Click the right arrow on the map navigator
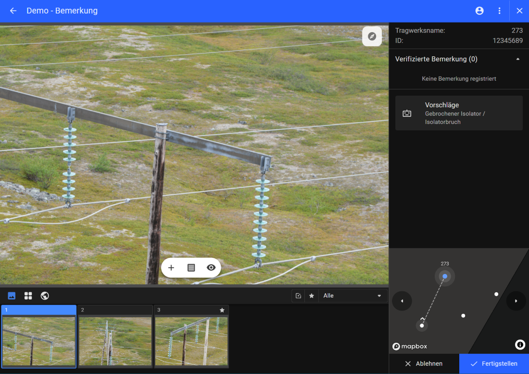Viewport: 529px width, 374px height. tap(516, 301)
